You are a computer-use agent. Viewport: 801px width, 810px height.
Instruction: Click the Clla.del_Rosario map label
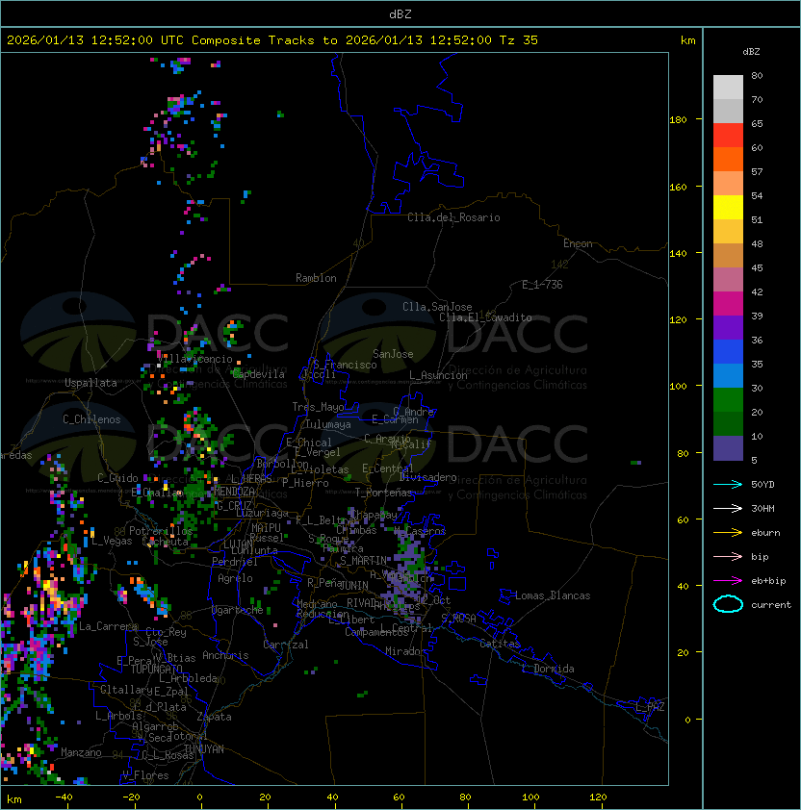pyautogui.click(x=453, y=217)
